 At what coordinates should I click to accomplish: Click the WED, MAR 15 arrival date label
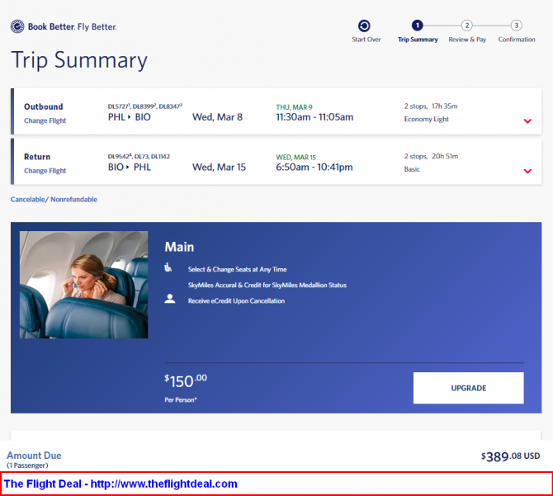pyautogui.click(x=296, y=158)
